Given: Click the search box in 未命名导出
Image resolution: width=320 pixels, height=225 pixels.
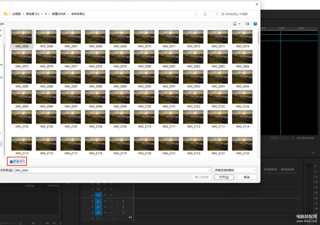Looking at the screenshot, I should click(235, 14).
